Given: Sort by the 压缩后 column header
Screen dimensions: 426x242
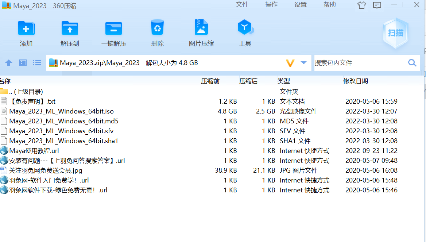Looking at the screenshot, I should coord(248,81).
